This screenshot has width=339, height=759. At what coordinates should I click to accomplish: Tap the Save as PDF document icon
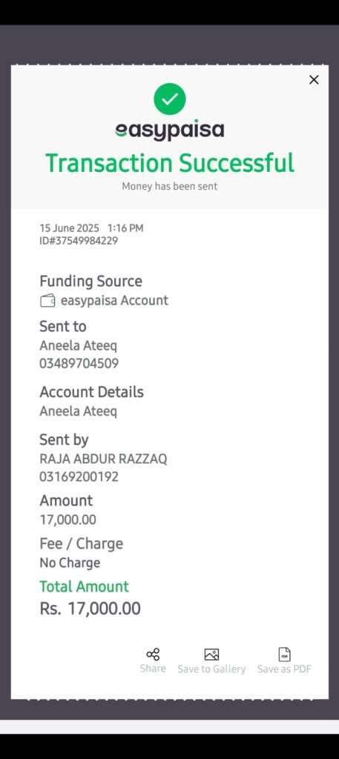tap(285, 654)
